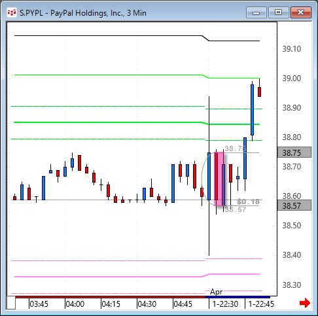This screenshot has width=318, height=316.
Task: Click the 1-22:45 time label
Action: pyautogui.click(x=261, y=304)
